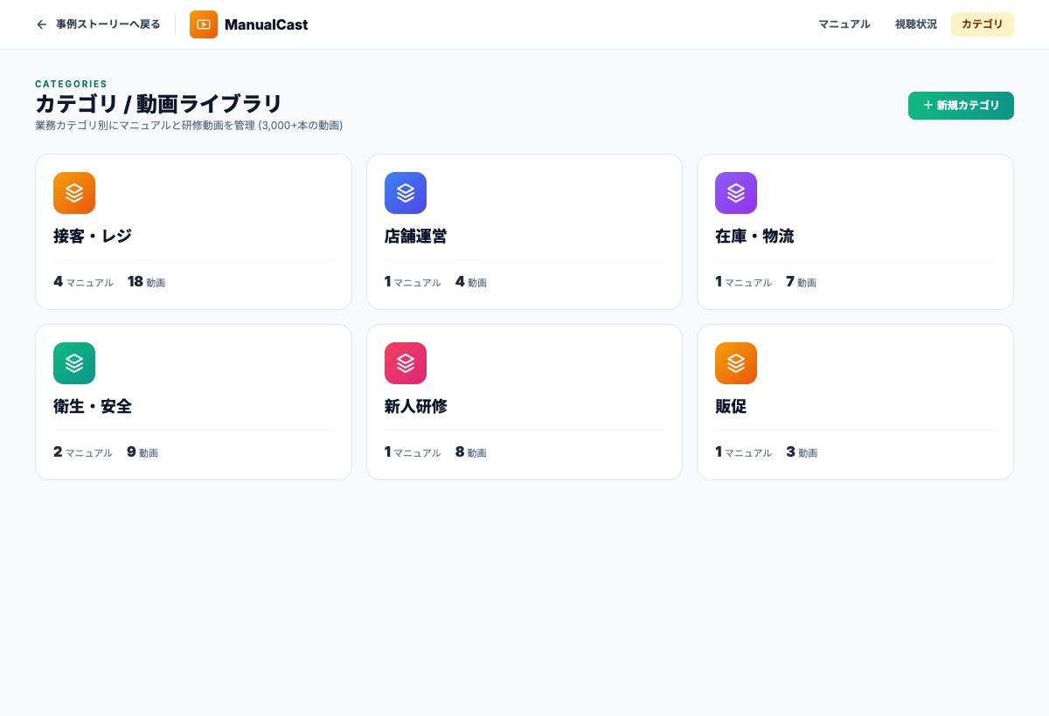Click the blue layers icon for 店舗運営
Image resolution: width=1049 pixels, height=716 pixels.
pos(406,193)
